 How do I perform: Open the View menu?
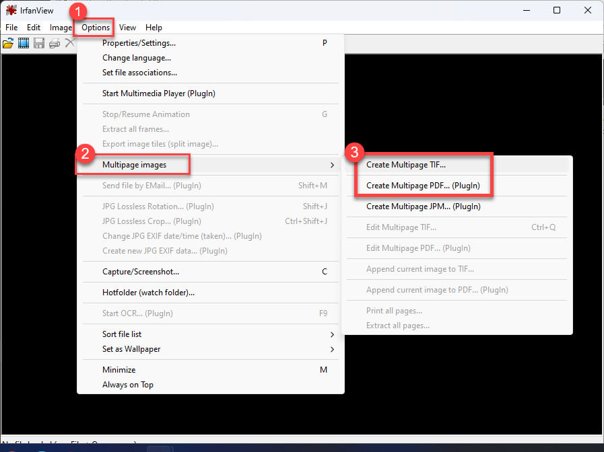(127, 28)
